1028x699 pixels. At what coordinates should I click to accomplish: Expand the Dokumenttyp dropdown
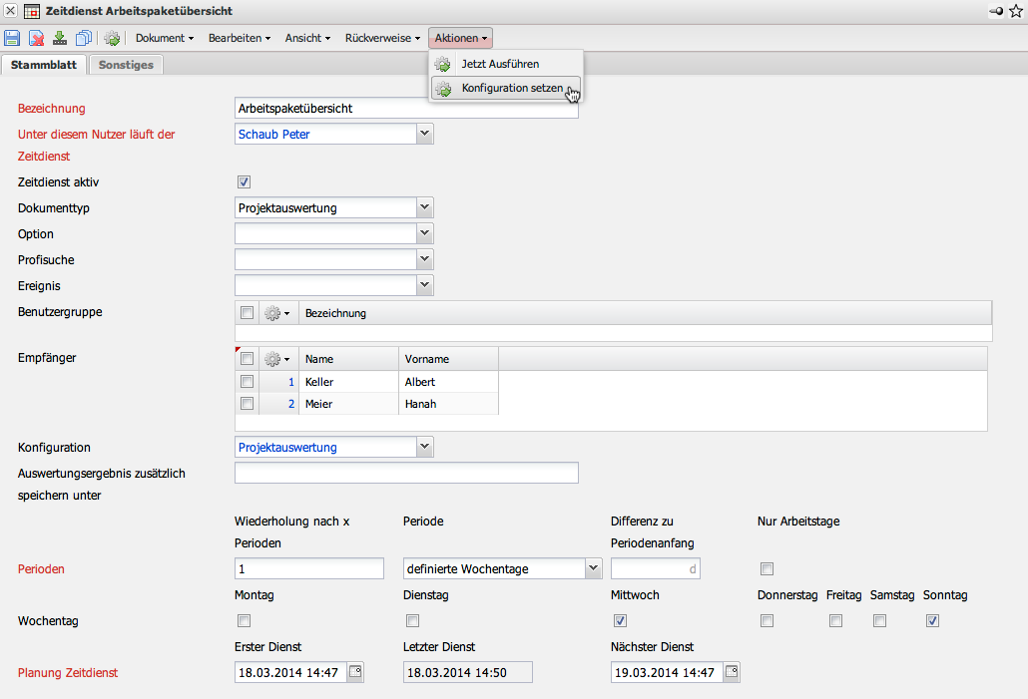tap(425, 207)
